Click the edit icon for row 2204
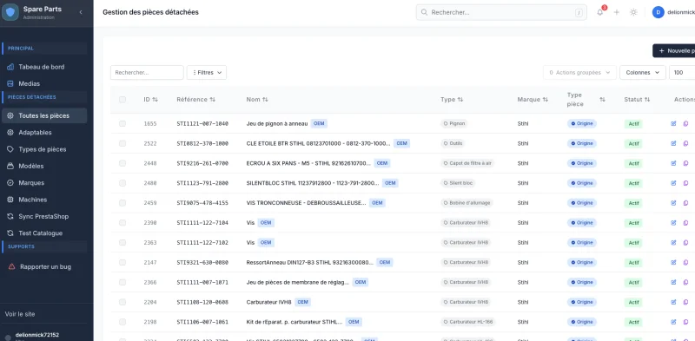Image resolution: width=695 pixels, height=341 pixels. click(673, 302)
